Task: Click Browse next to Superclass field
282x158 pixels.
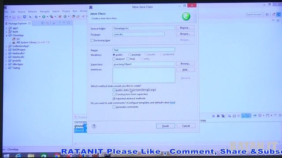Action: (186, 64)
